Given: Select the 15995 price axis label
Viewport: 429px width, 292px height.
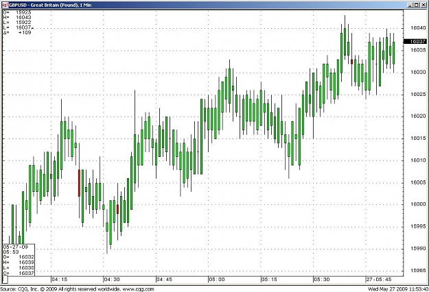Looking at the screenshot, I should (x=418, y=226).
